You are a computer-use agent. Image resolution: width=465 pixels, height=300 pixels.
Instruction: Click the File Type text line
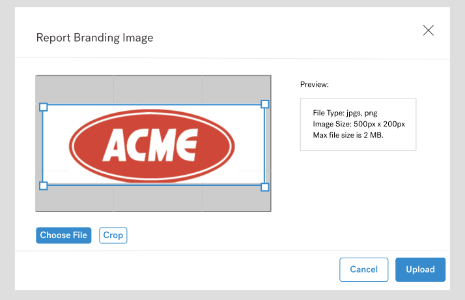(x=345, y=113)
